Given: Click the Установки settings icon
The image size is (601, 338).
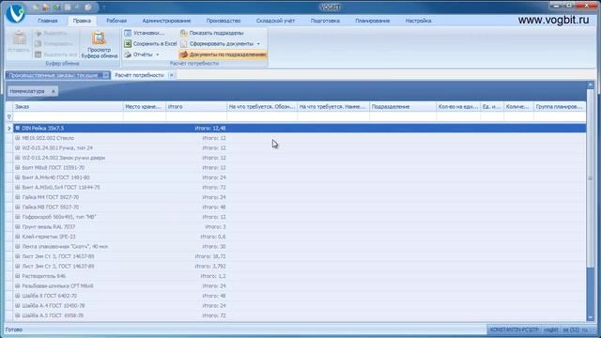Looking at the screenshot, I should (128, 33).
